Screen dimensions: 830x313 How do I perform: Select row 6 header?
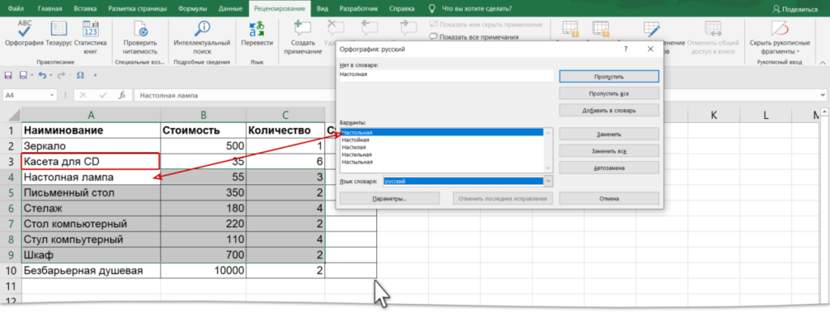pyautogui.click(x=11, y=208)
